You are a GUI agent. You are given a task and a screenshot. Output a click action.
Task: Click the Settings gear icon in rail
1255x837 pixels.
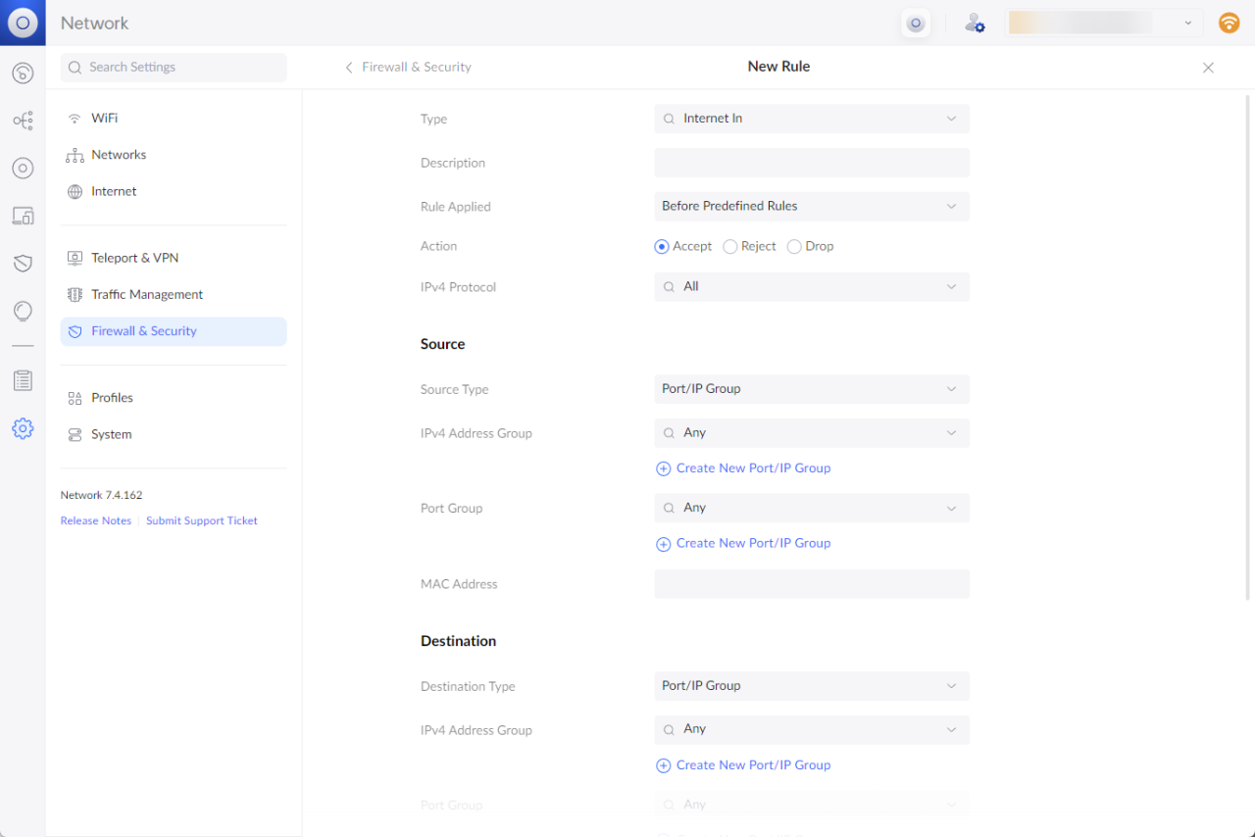coord(23,428)
